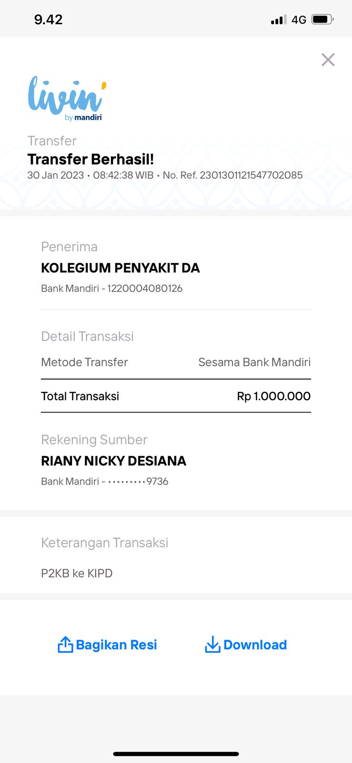Screen dimensions: 352x763
Task: Tap the masked account number ending 9736
Action: (138, 481)
